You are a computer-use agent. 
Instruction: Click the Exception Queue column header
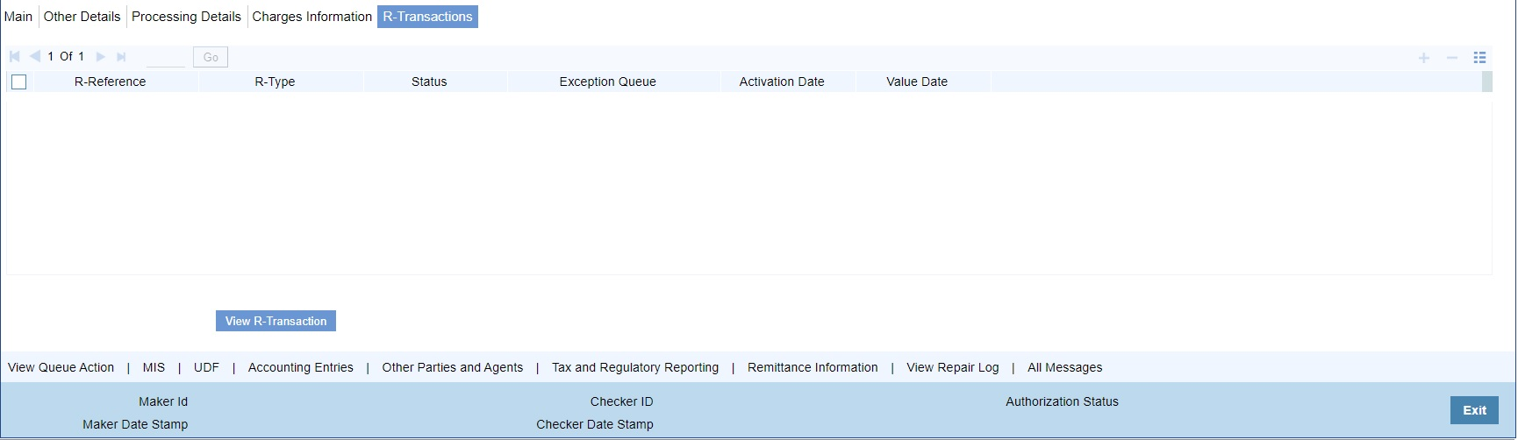click(608, 82)
